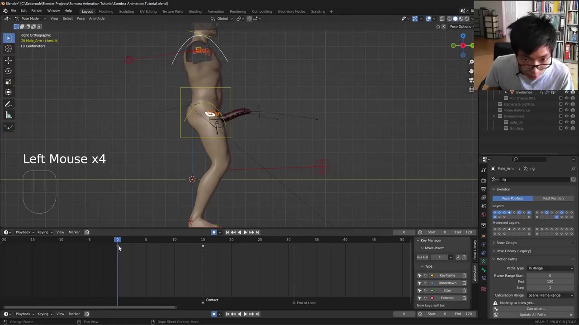Hide the Camera & Lighting collection in viewport
This screenshot has height=325, width=579.
tap(566, 104)
